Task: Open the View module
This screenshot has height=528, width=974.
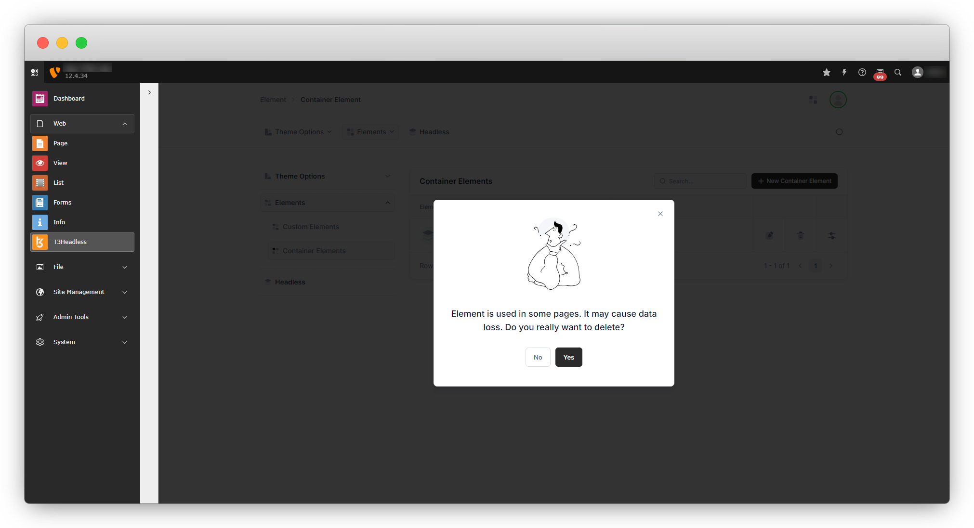Action: [60, 163]
